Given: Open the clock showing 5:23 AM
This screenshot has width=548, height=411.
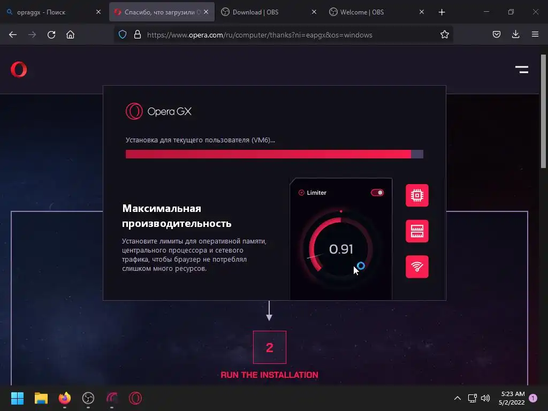Looking at the screenshot, I should coord(512,398).
